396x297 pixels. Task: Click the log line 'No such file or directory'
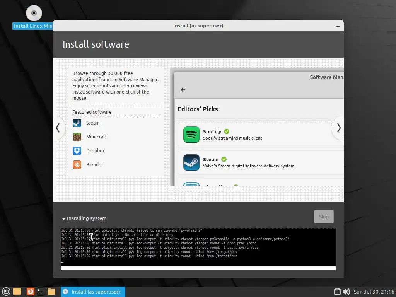(x=117, y=235)
